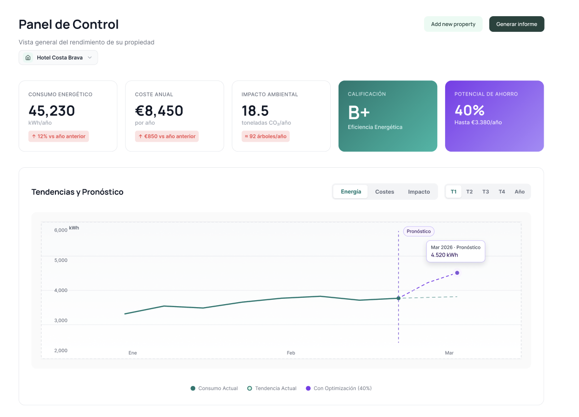Click the Mar 2026 Pronóstico tooltip
579x417 pixels.
click(456, 251)
